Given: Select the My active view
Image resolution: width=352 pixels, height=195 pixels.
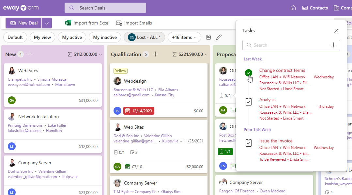Looking at the screenshot, I should pos(72,37).
